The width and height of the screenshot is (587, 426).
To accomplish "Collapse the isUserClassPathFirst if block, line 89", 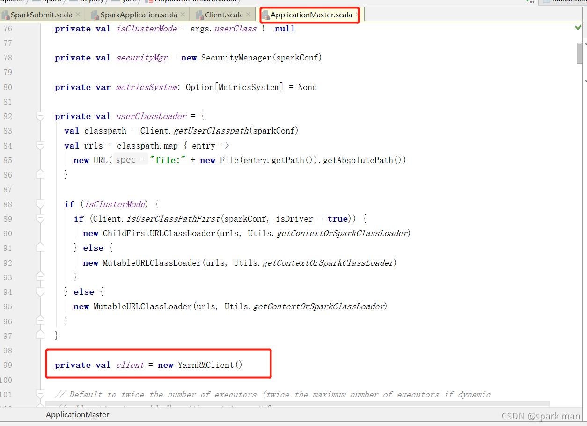I will (40, 219).
